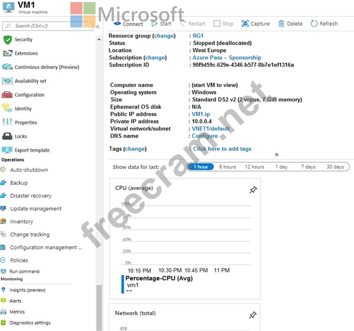Click the Security shield icon

pyautogui.click(x=8, y=40)
